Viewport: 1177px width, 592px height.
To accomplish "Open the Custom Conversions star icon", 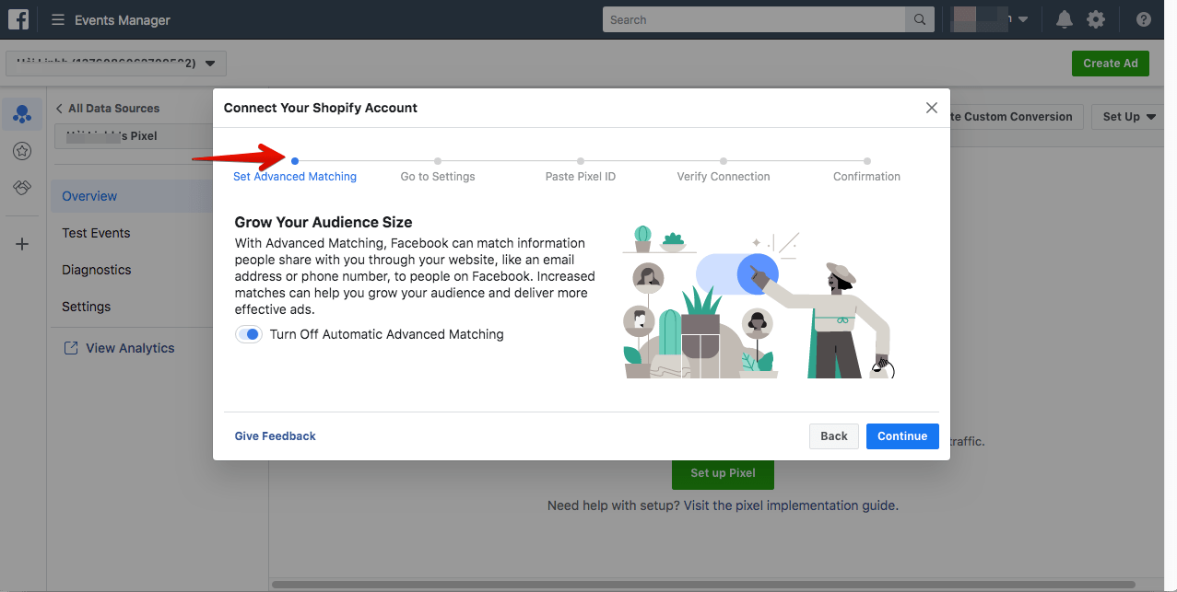I will click(x=22, y=151).
